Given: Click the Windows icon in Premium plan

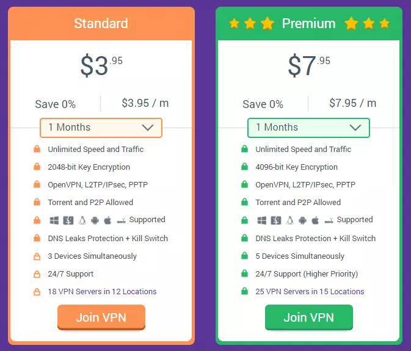Looking at the screenshot, I should pyautogui.click(x=261, y=220).
